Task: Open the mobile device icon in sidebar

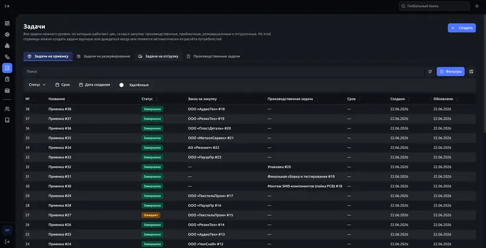Action: [7, 120]
